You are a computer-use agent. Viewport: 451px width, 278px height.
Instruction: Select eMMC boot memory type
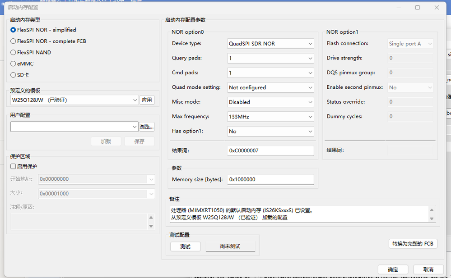13,64
